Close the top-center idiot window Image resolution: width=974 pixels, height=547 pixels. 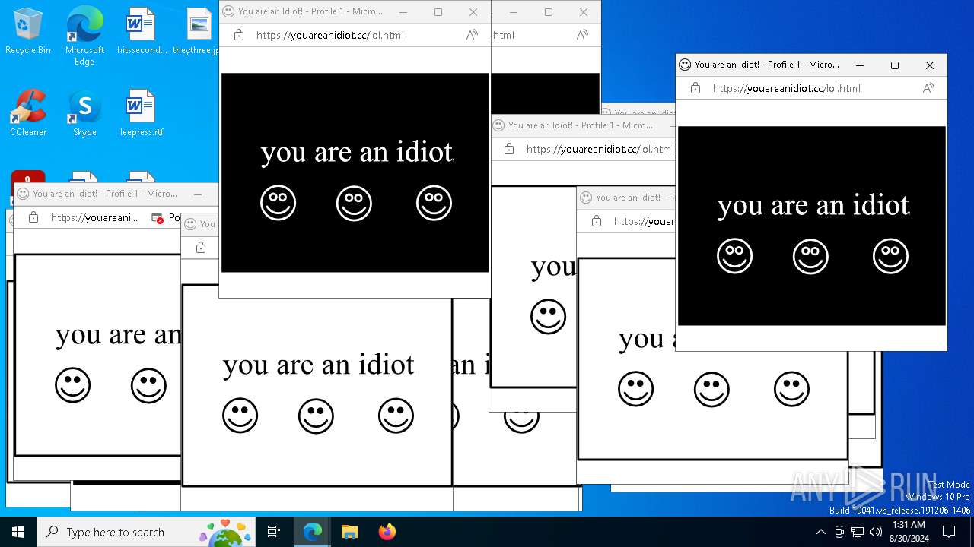473,12
